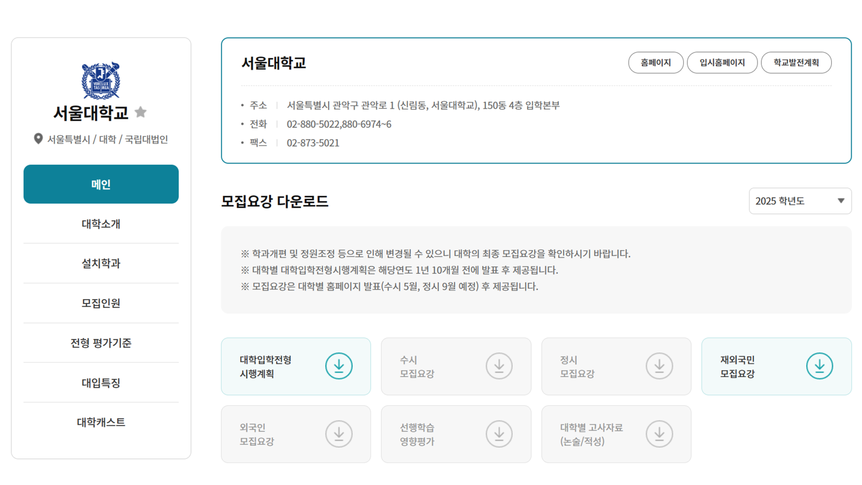Click the phone number 02-880-5022,880-6974~6
This screenshot has height=485, width=862.
[x=339, y=124]
